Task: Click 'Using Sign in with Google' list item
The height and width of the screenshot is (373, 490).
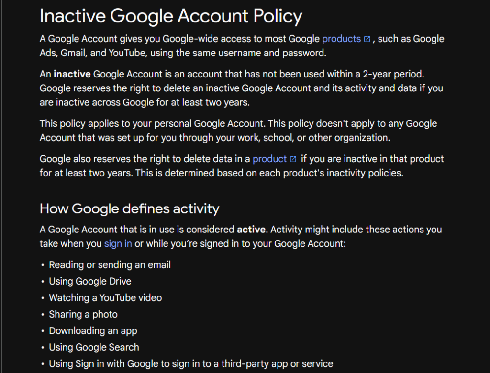Action: click(191, 364)
